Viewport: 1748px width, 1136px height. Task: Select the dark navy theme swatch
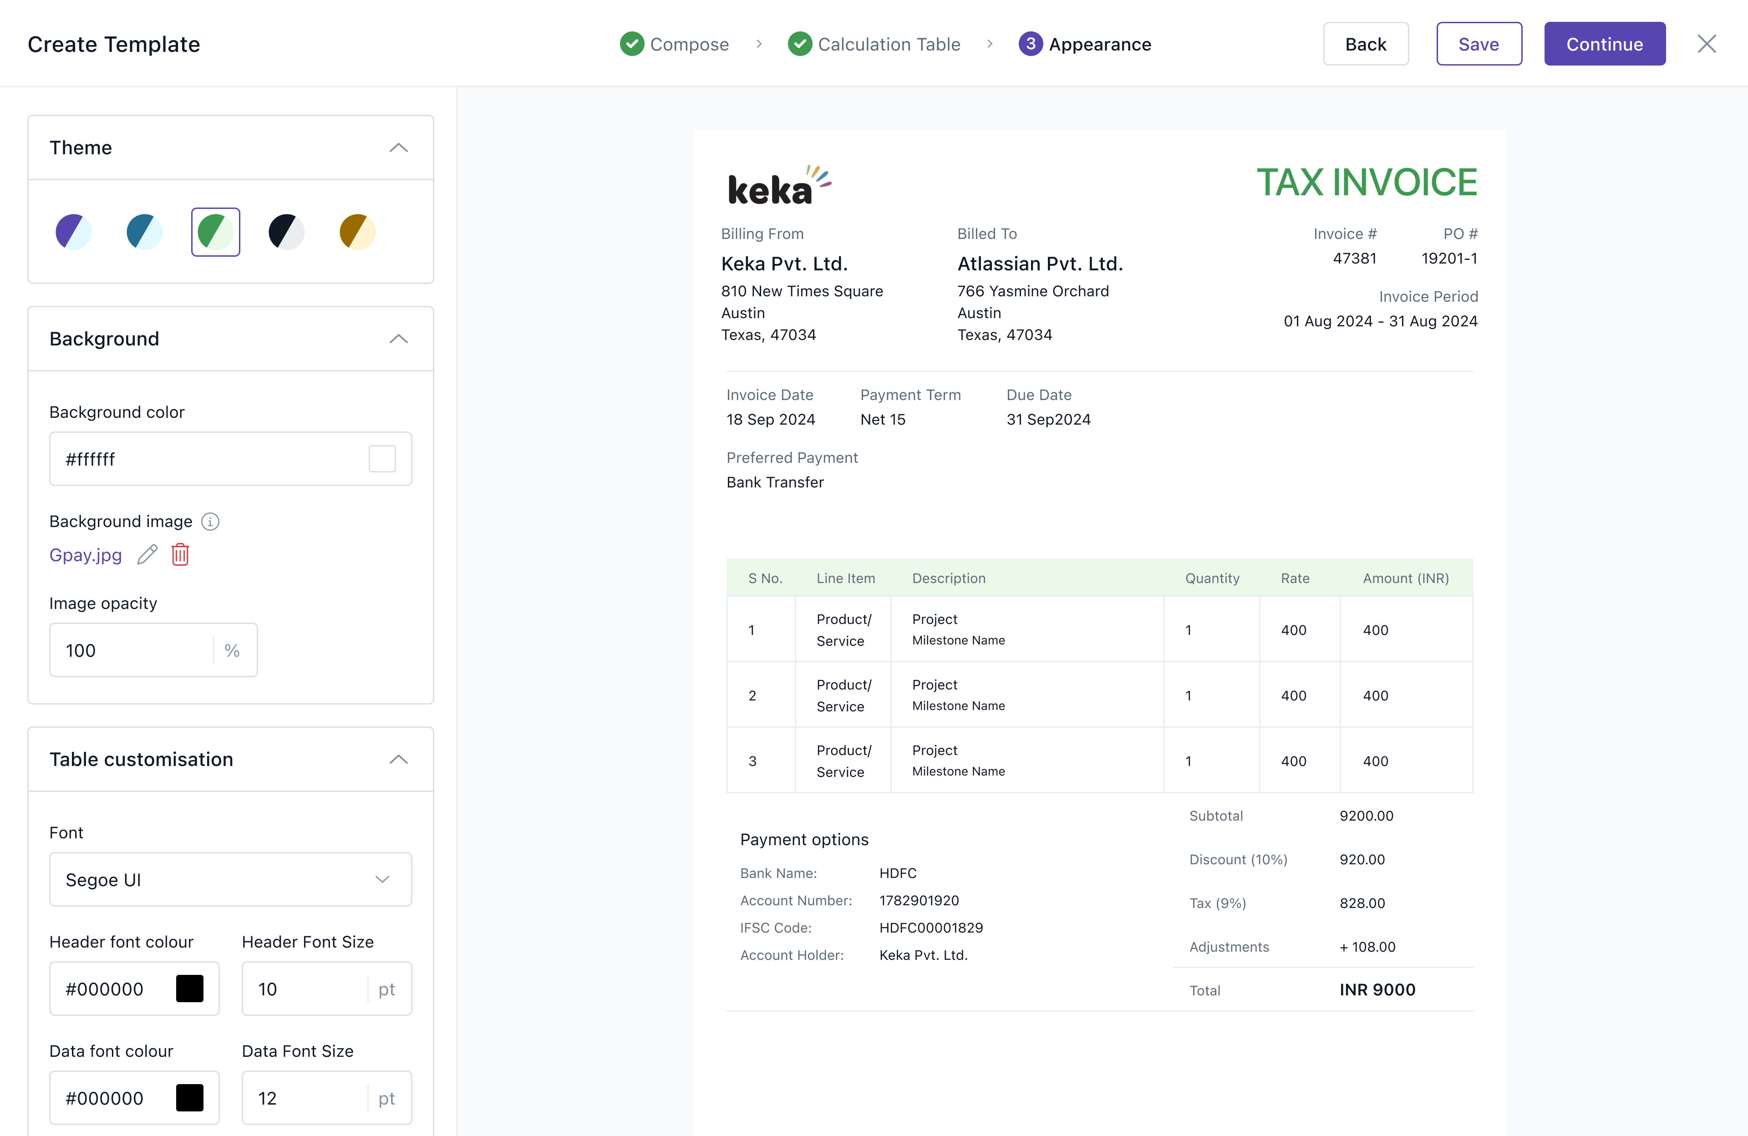click(286, 232)
